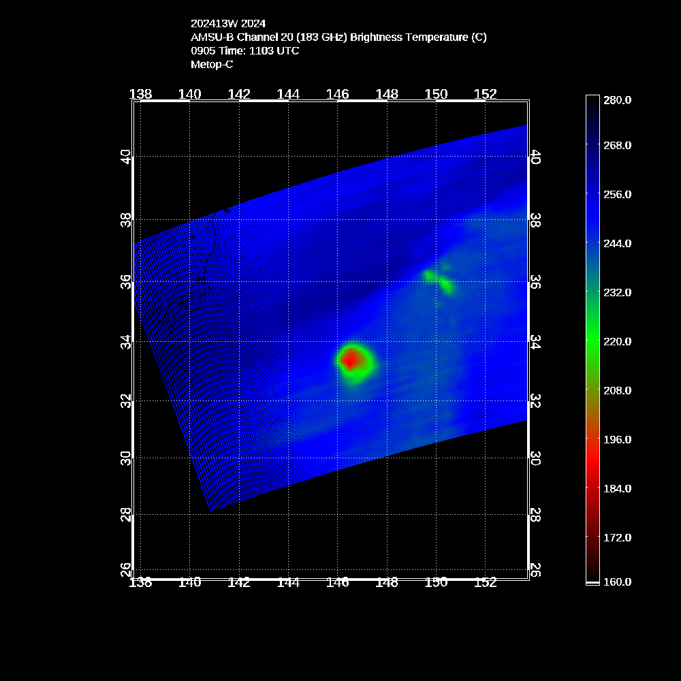
Task: Click the "184.0" color scale label
Action: point(617,489)
